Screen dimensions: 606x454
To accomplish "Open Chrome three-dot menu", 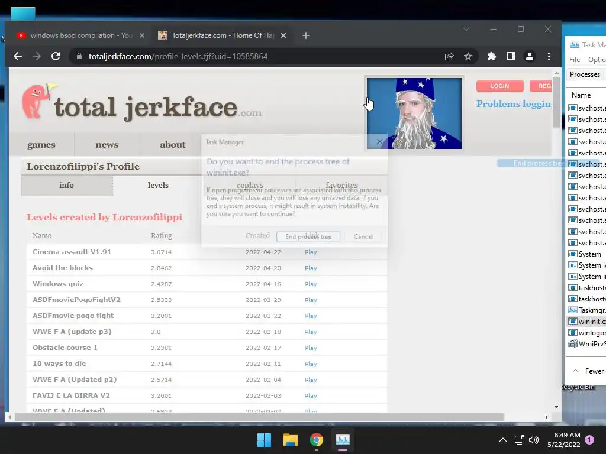I will coord(549,56).
